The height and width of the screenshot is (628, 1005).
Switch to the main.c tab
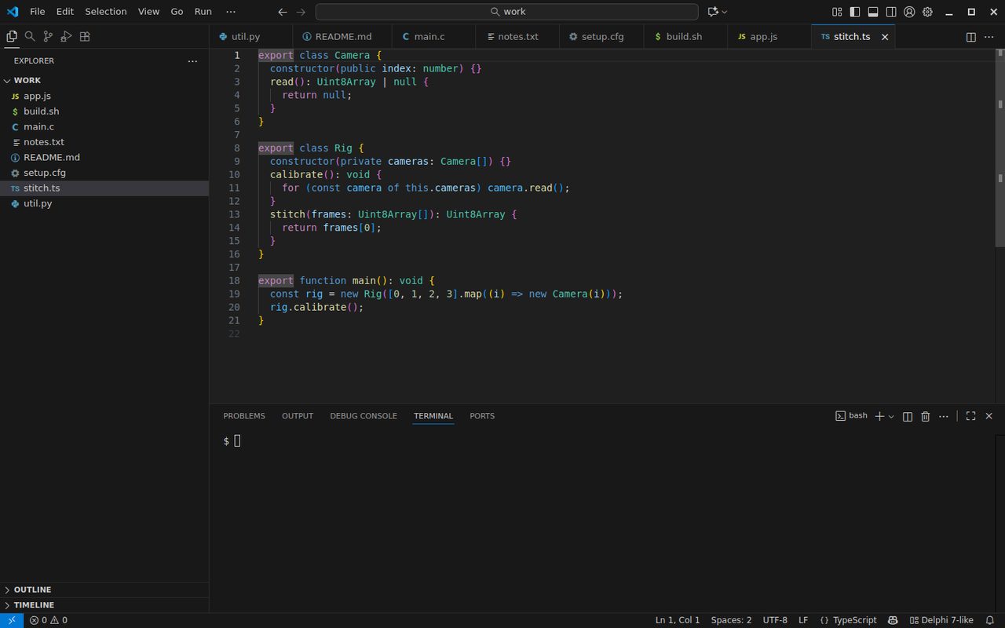[433, 37]
